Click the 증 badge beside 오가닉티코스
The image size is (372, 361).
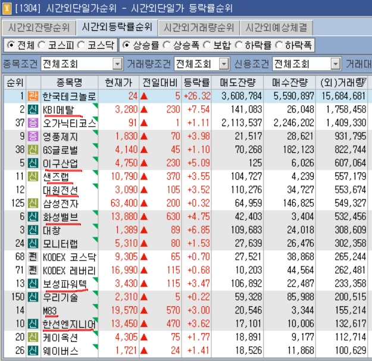point(33,123)
